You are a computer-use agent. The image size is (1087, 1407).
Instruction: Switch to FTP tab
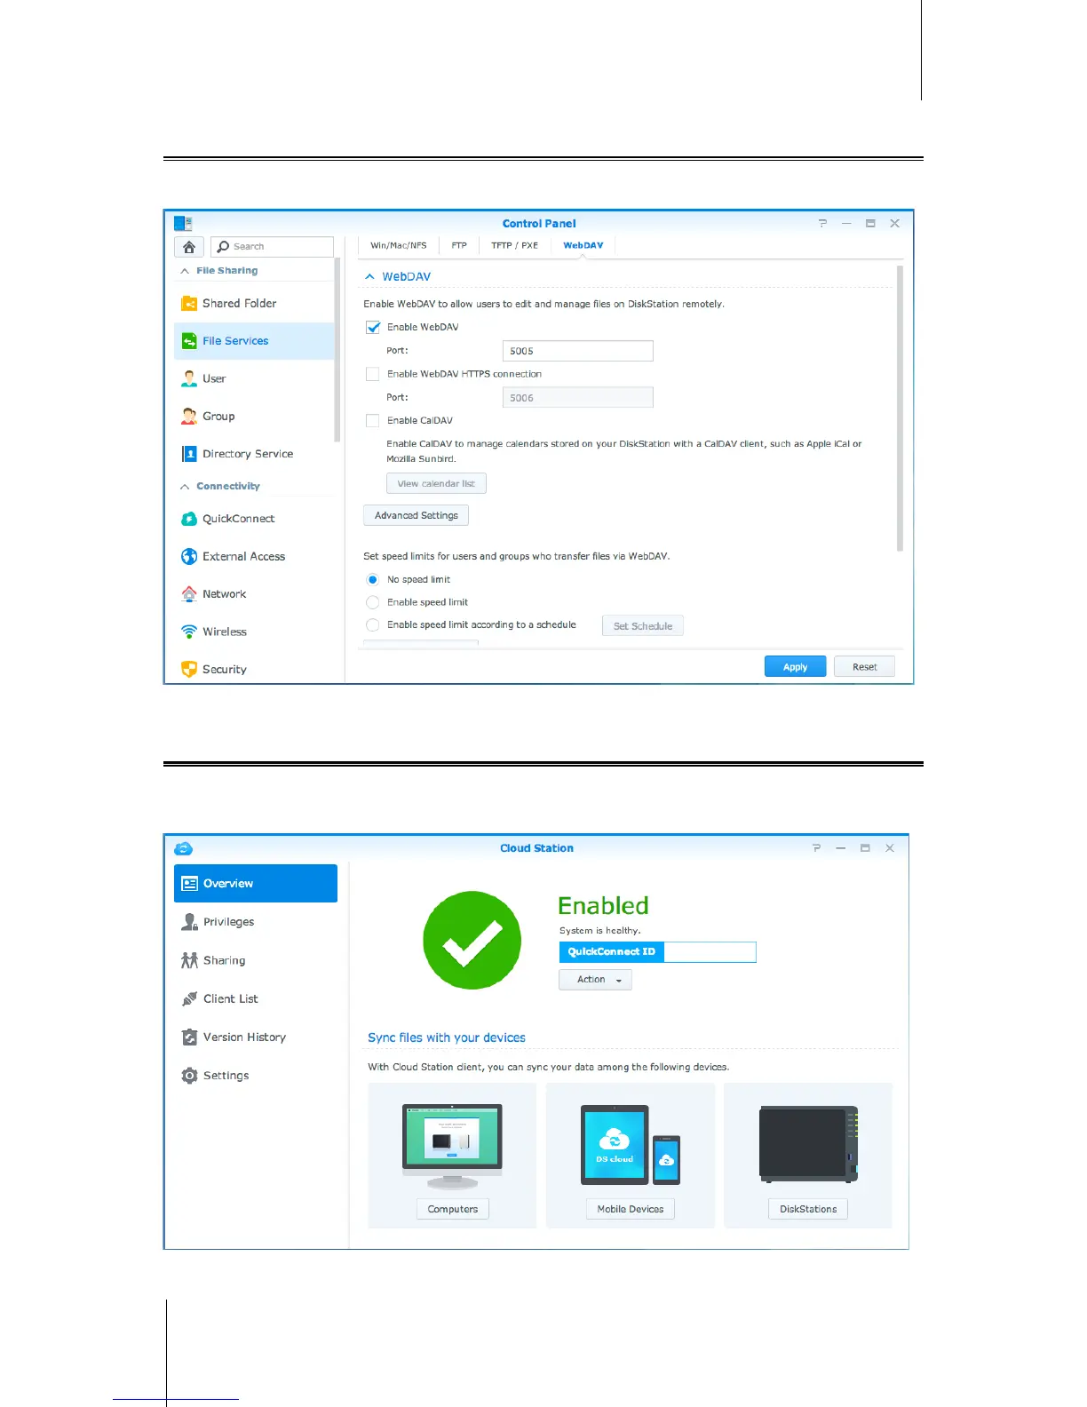click(x=459, y=246)
